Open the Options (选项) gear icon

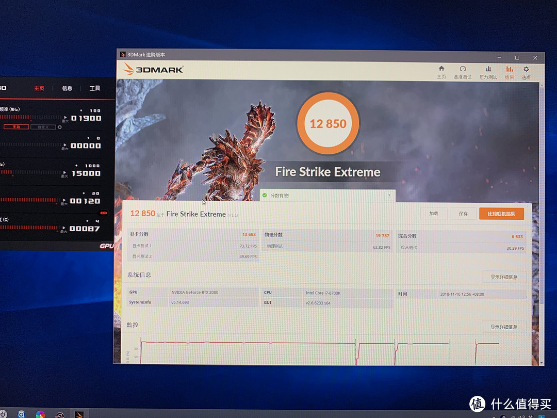click(526, 69)
